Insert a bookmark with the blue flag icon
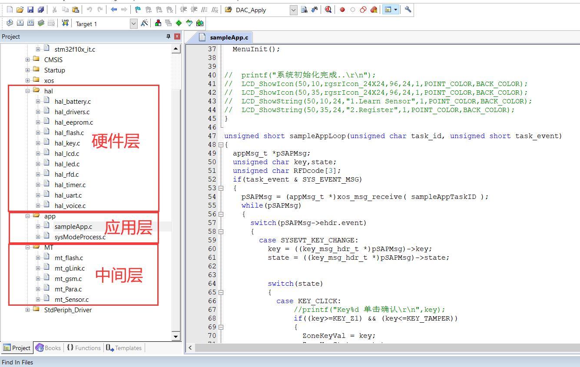580x367 pixels. [138, 10]
